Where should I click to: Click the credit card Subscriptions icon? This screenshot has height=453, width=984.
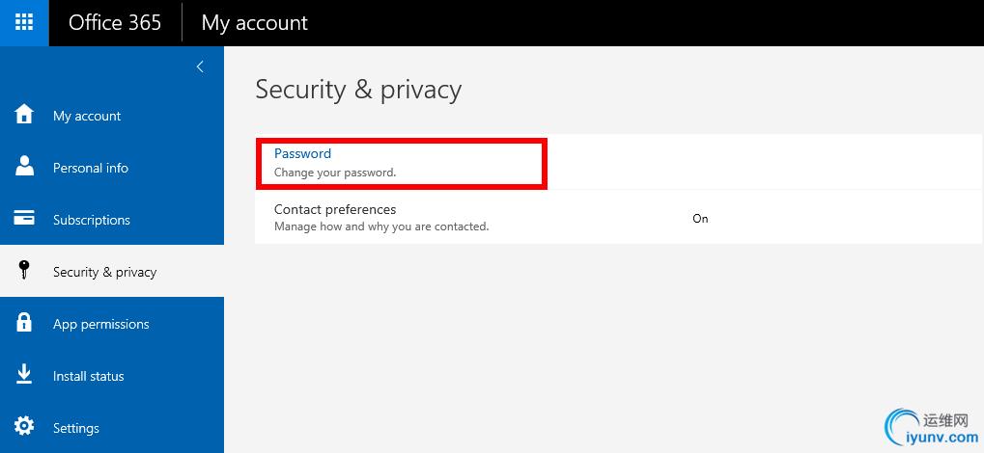click(x=24, y=219)
